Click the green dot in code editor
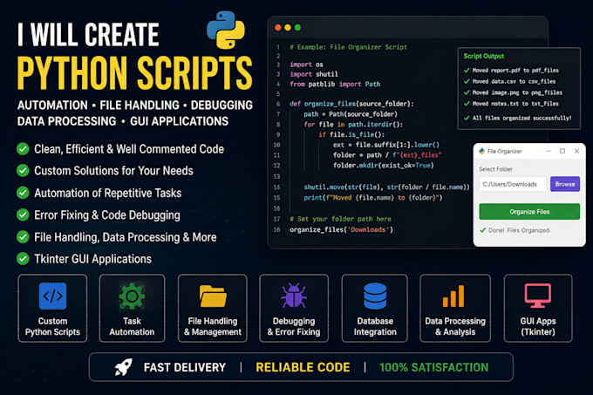Image resolution: width=593 pixels, height=395 pixels. click(x=297, y=28)
